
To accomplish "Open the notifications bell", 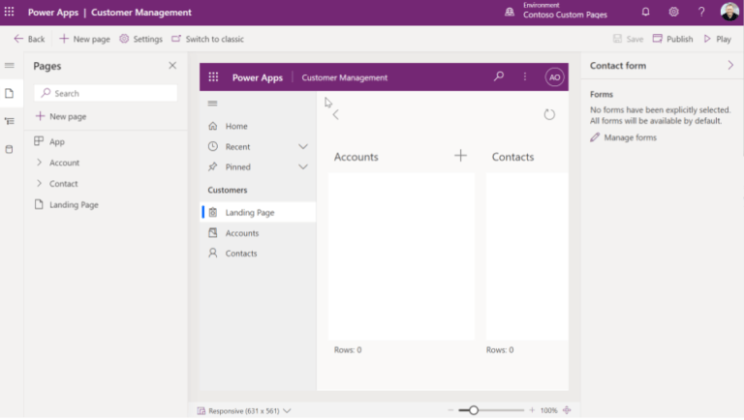I will [645, 12].
